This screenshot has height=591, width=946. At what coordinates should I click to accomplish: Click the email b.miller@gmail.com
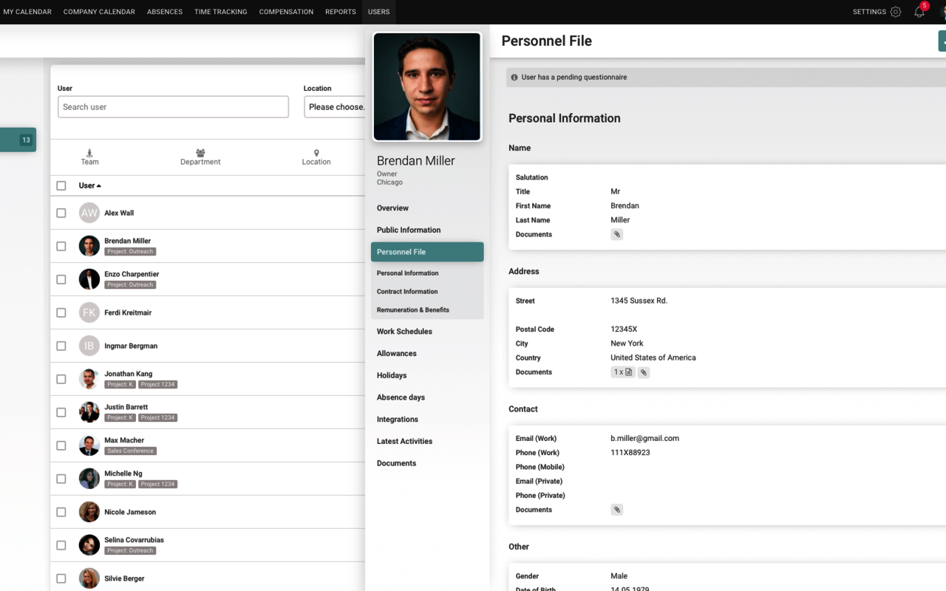644,438
